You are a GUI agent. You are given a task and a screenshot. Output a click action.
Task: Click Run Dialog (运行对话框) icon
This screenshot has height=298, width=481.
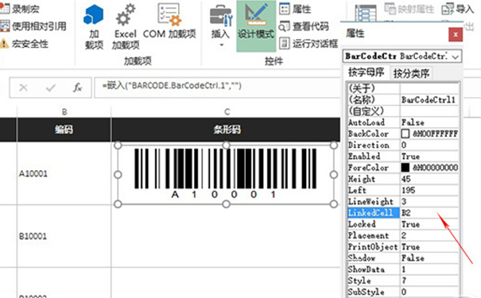pos(285,43)
